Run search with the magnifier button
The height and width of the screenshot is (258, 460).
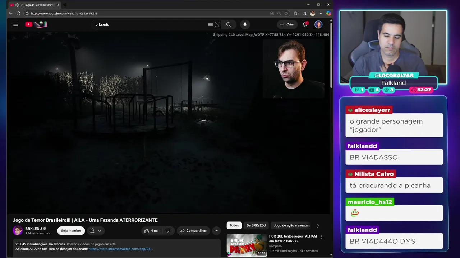229,24
